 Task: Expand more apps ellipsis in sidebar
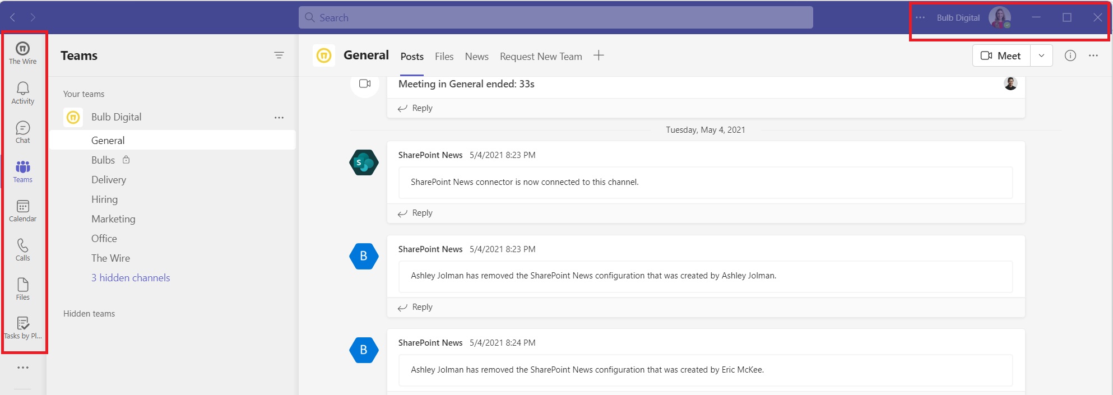pyautogui.click(x=22, y=368)
